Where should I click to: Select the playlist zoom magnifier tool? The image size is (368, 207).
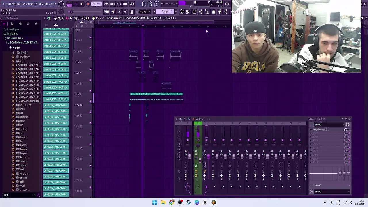tap(83, 18)
